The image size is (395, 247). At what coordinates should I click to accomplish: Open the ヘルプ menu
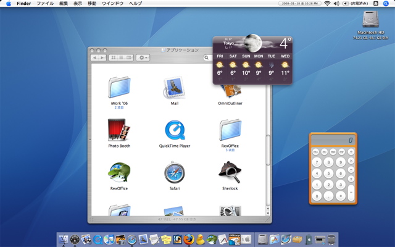[136, 3]
